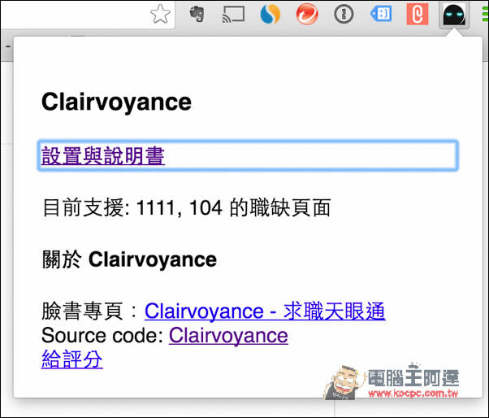Viewport: 489px width, 418px height.
Task: Open the Clairvoyance - 求職天眼通 Facebook link
Action: [x=265, y=311]
